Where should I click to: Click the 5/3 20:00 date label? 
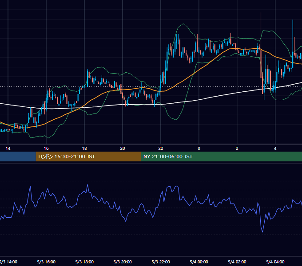click(123, 262)
